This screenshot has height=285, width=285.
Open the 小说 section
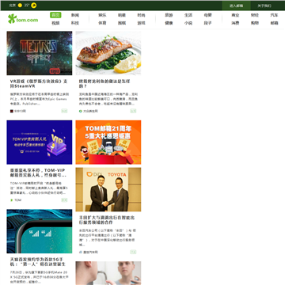(188, 23)
